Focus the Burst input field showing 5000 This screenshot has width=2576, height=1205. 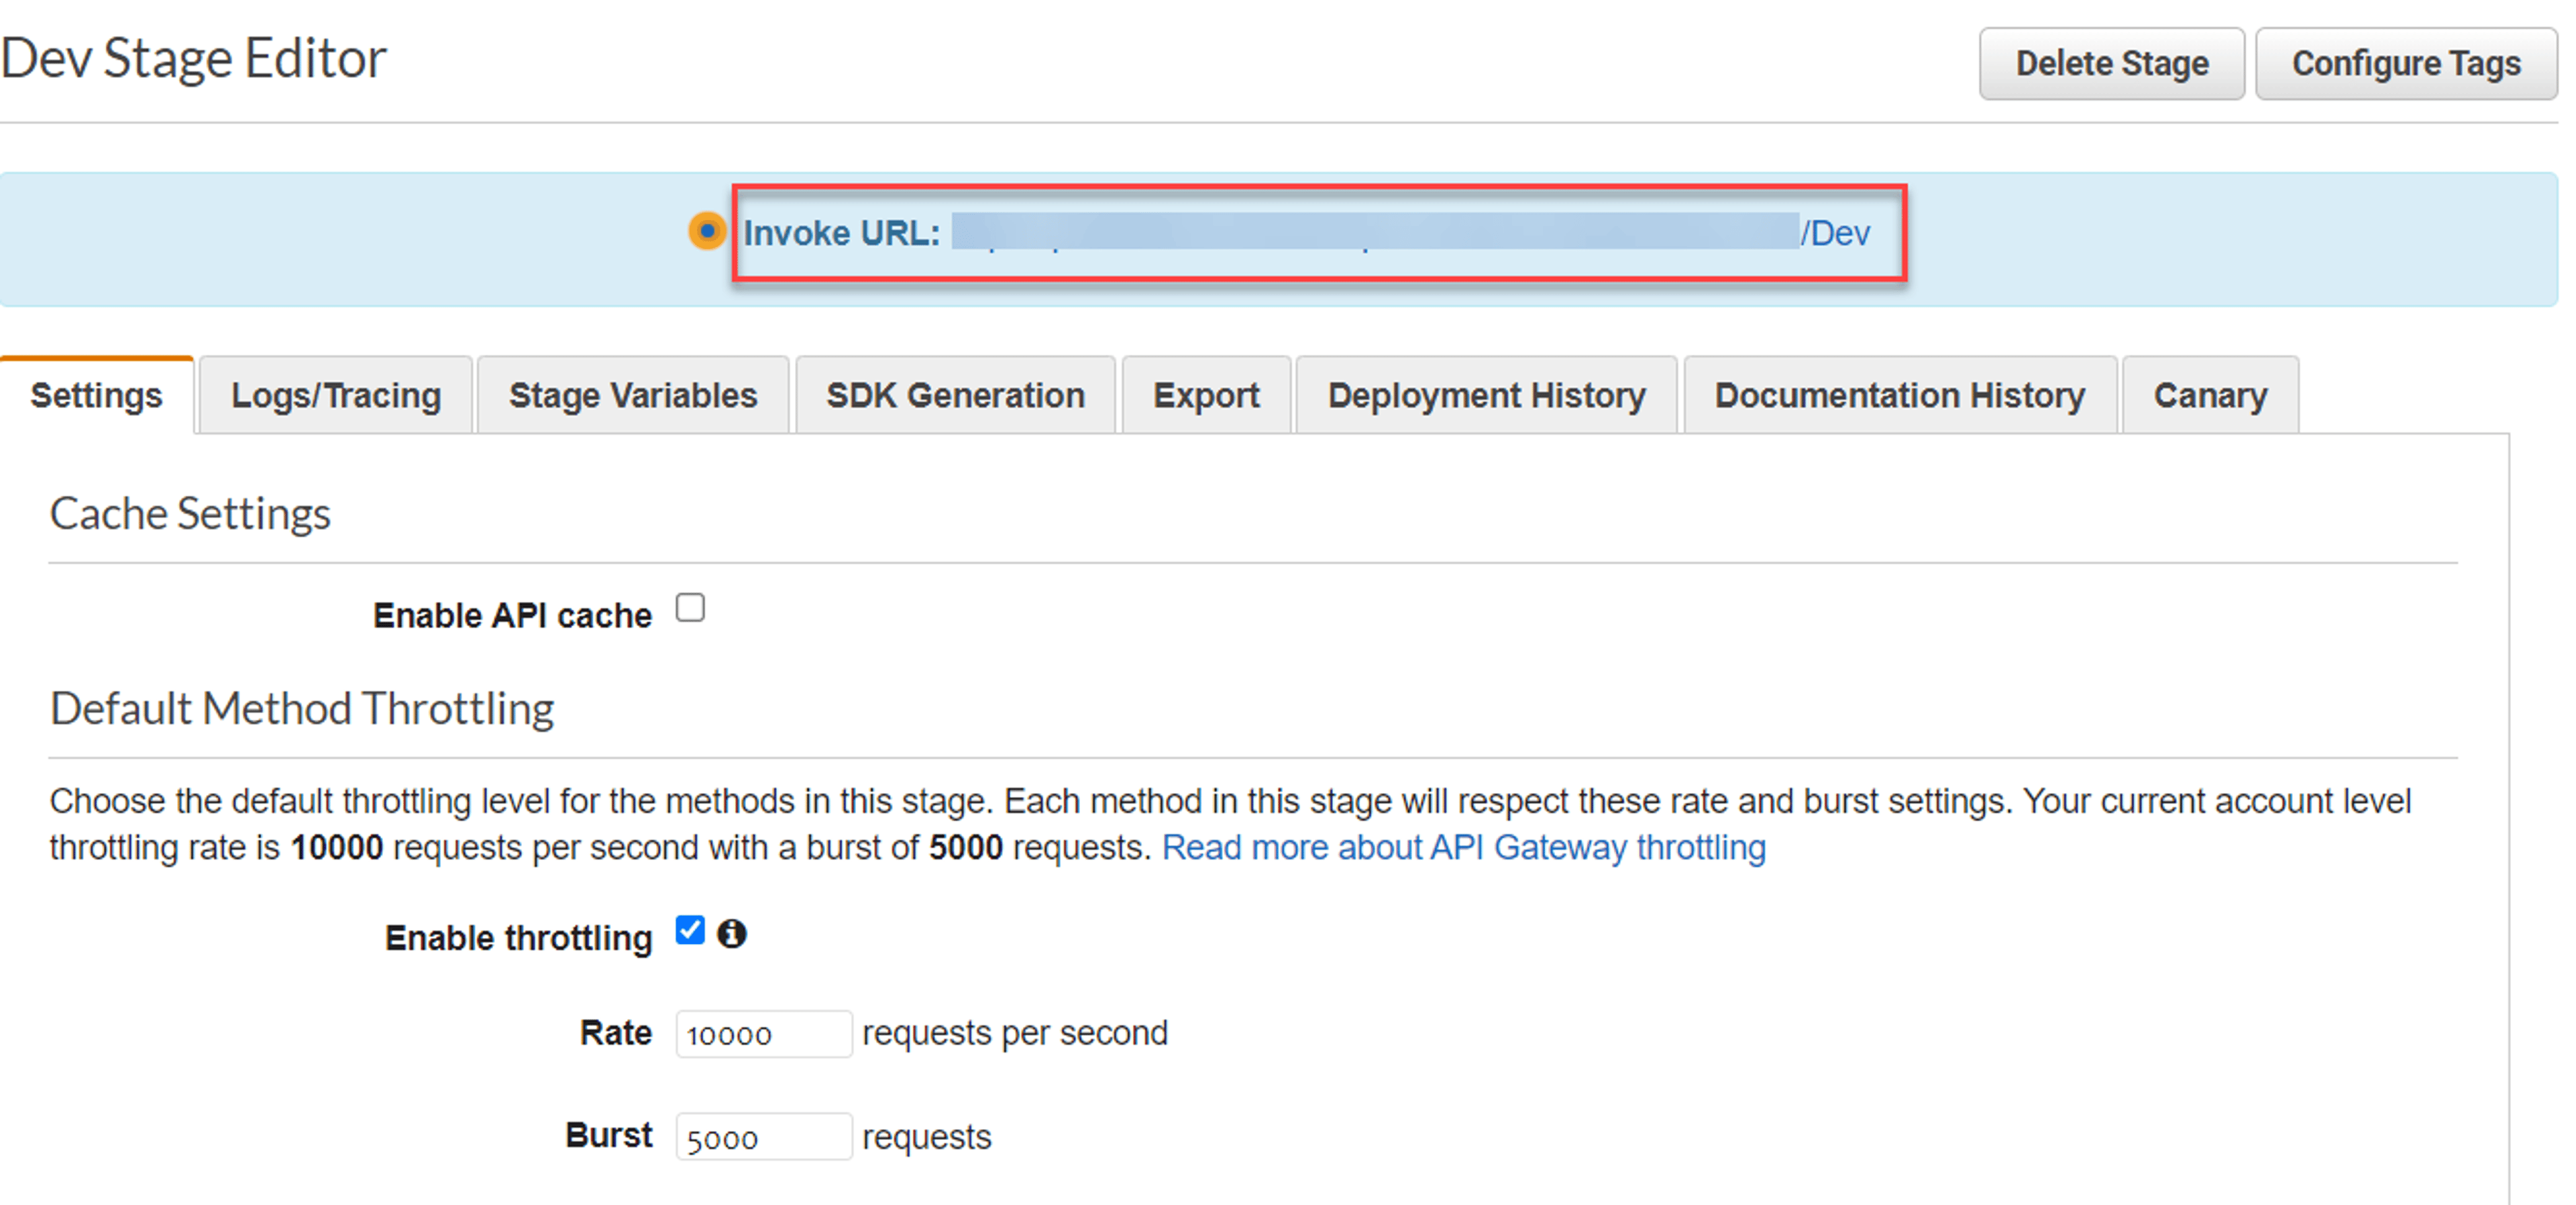(x=764, y=1137)
